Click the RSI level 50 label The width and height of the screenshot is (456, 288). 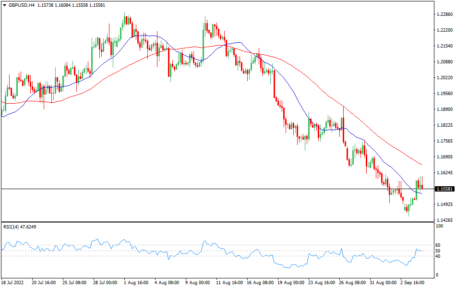(437, 251)
